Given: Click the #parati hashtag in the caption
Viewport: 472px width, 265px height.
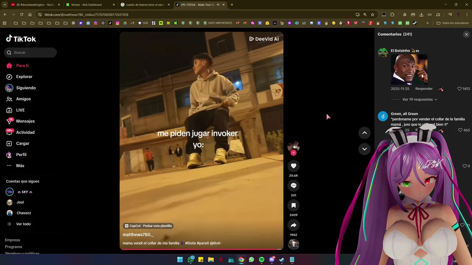Looking at the screenshot, I should coord(203,243).
